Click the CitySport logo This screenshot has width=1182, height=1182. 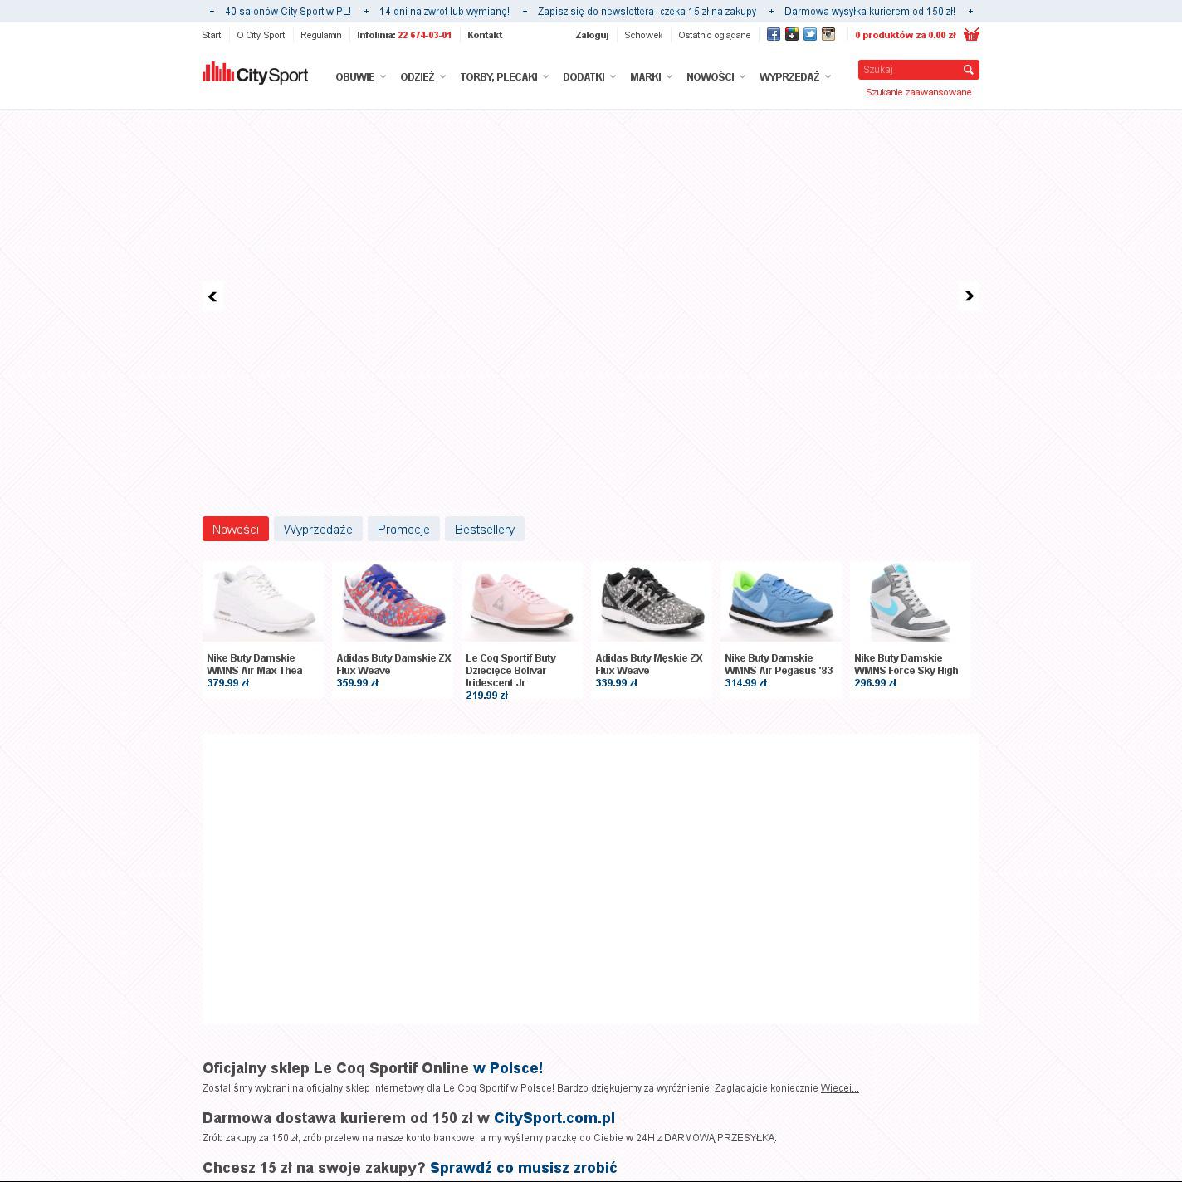tap(255, 73)
